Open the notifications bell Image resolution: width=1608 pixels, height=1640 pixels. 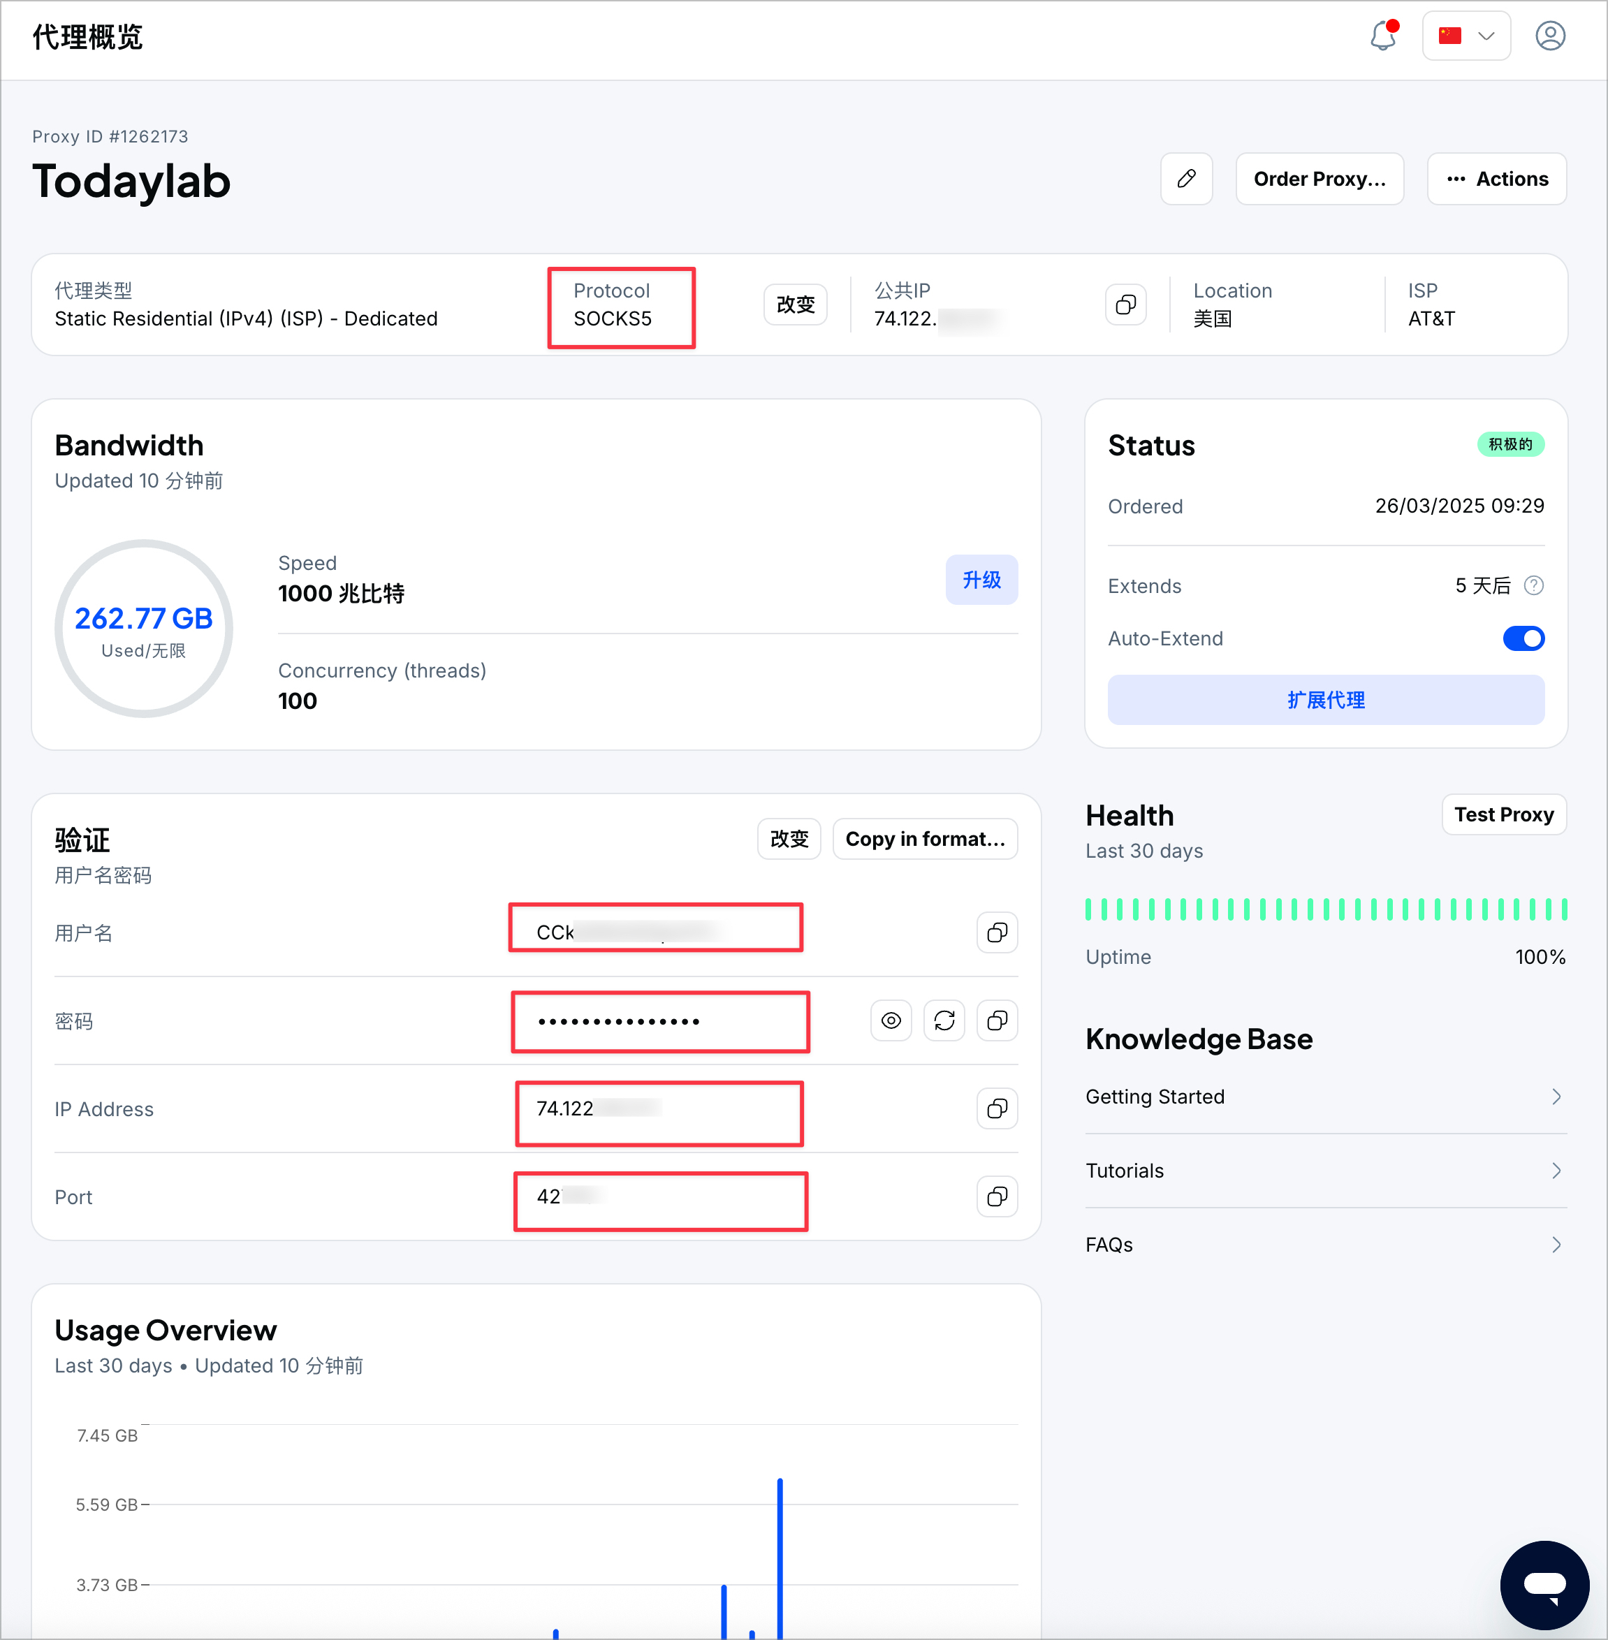click(1382, 36)
